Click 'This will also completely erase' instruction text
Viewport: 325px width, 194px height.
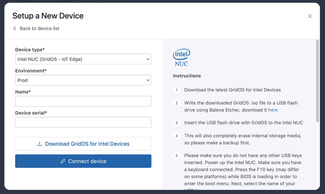click(243, 139)
